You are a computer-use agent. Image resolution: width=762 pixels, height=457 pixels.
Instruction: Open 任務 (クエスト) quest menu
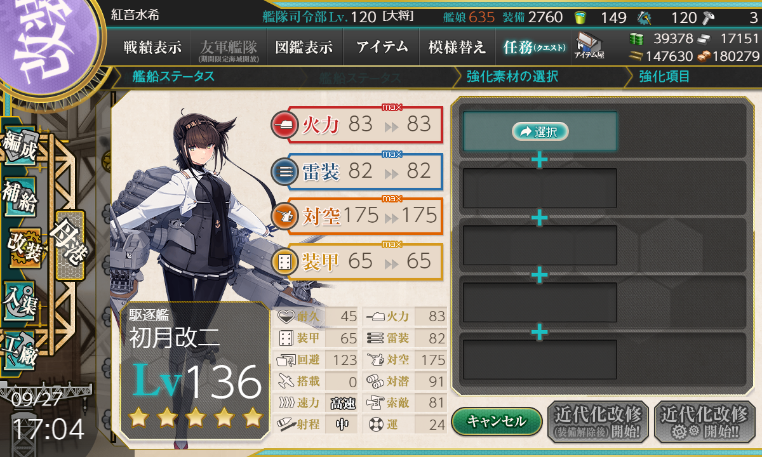point(531,47)
